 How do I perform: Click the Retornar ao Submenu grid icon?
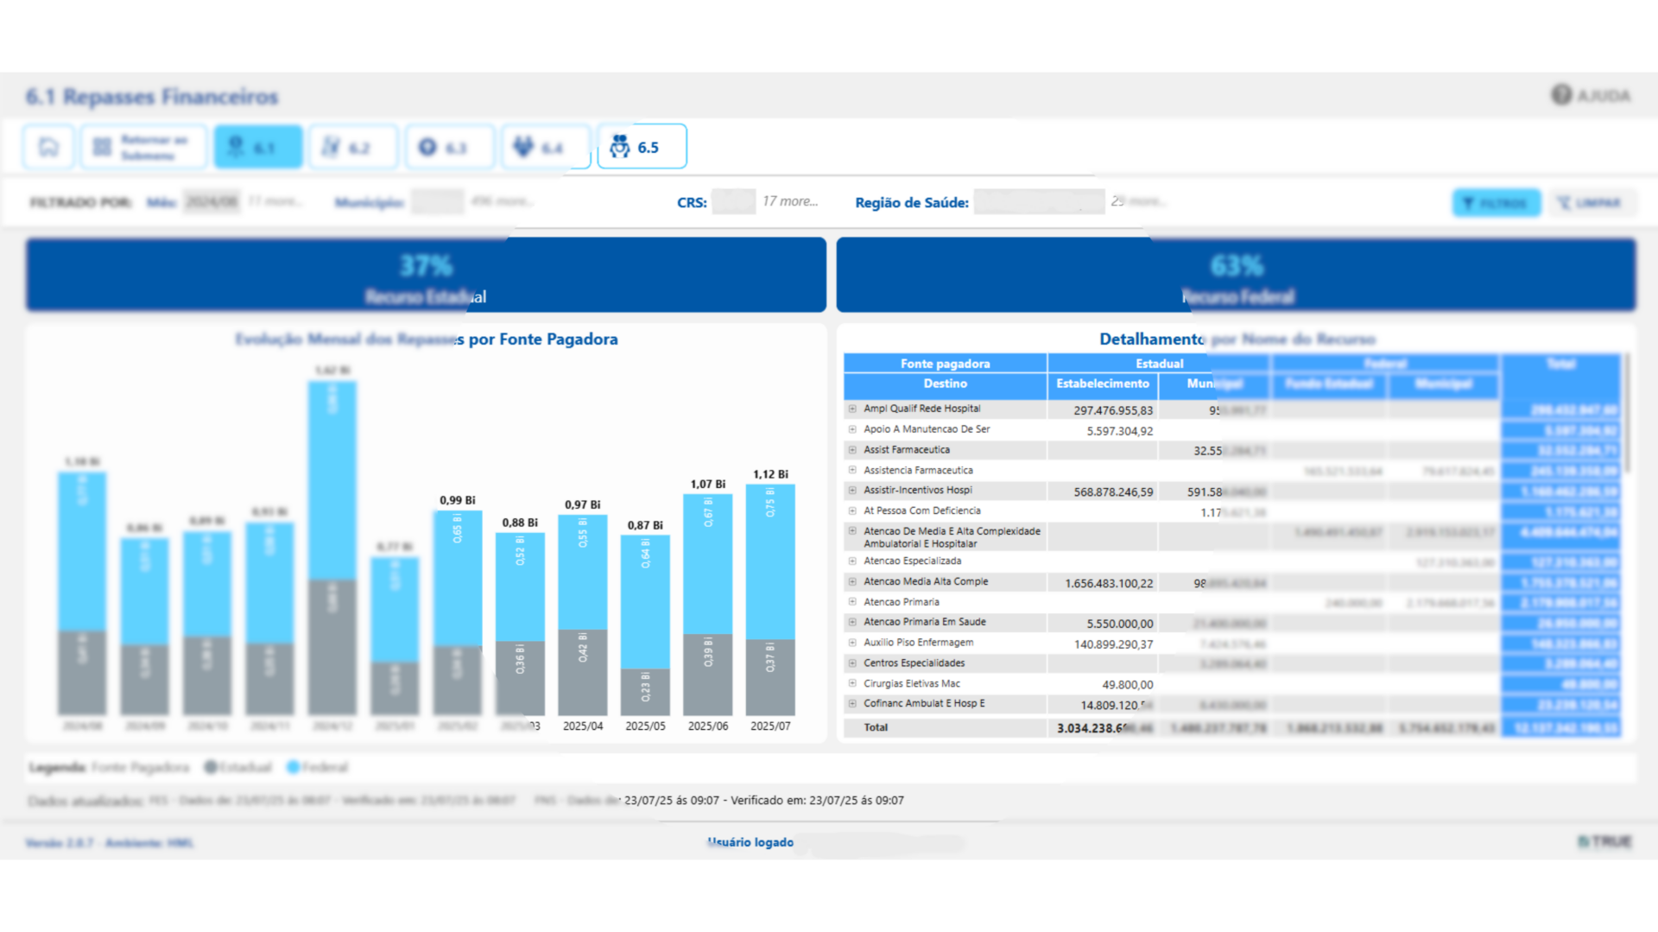pyautogui.click(x=102, y=147)
